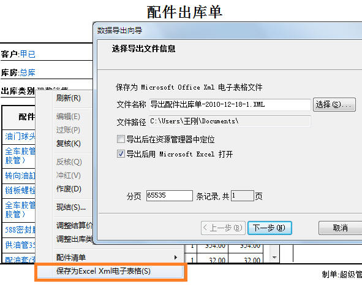The width and height of the screenshot is (362, 289).
Task: Click the page count field showing 1
Action: (243, 196)
